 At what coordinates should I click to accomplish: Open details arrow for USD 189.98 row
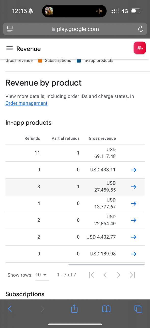tap(133, 254)
